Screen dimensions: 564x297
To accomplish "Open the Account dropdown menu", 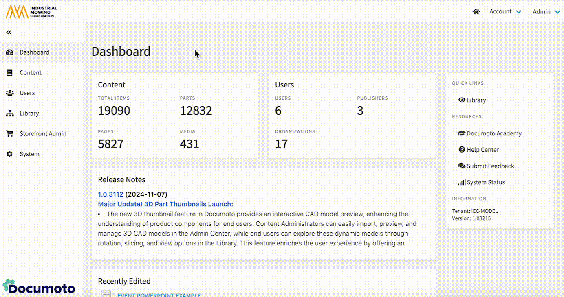I will pyautogui.click(x=505, y=12).
